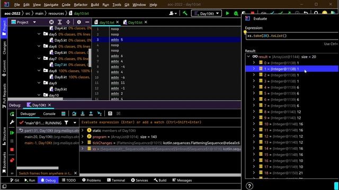Open Git tool window button
This screenshot has height=190, width=339.
click(x=15, y=180)
